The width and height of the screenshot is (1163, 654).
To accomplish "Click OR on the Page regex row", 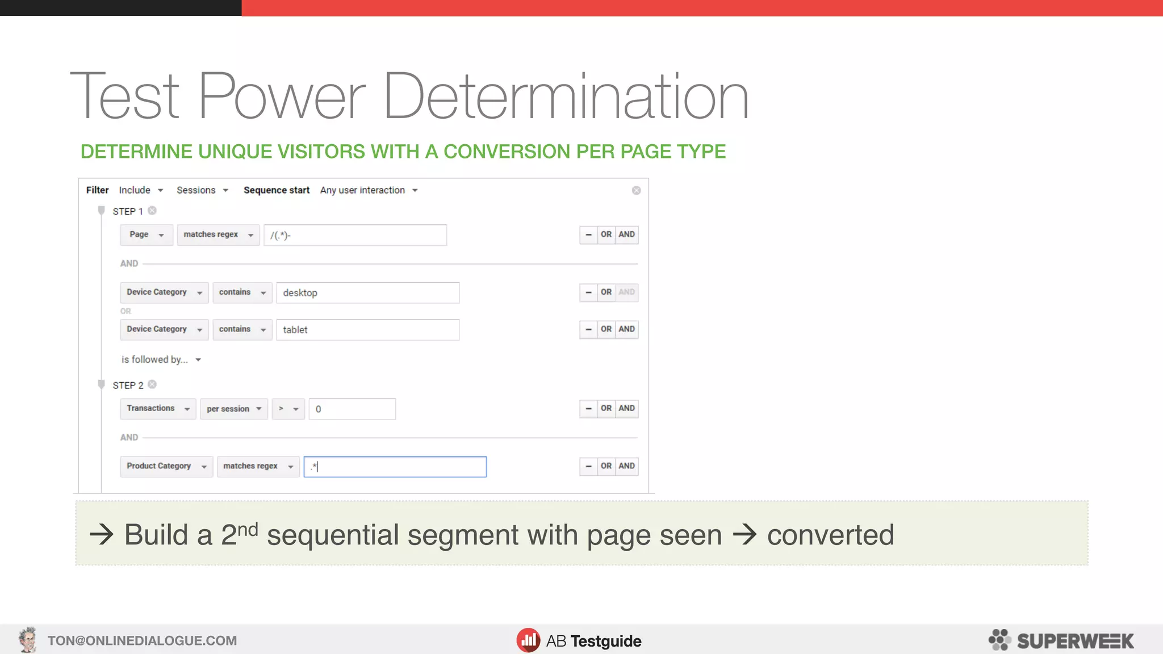I will coord(606,234).
